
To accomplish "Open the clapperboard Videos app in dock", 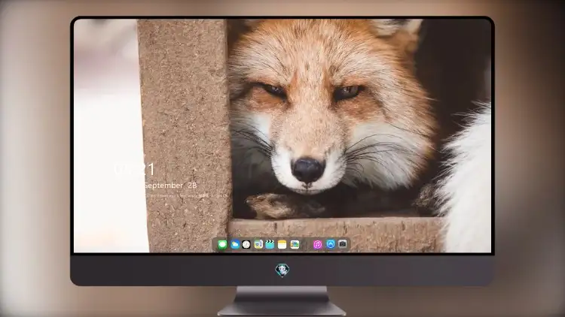I will click(x=270, y=245).
